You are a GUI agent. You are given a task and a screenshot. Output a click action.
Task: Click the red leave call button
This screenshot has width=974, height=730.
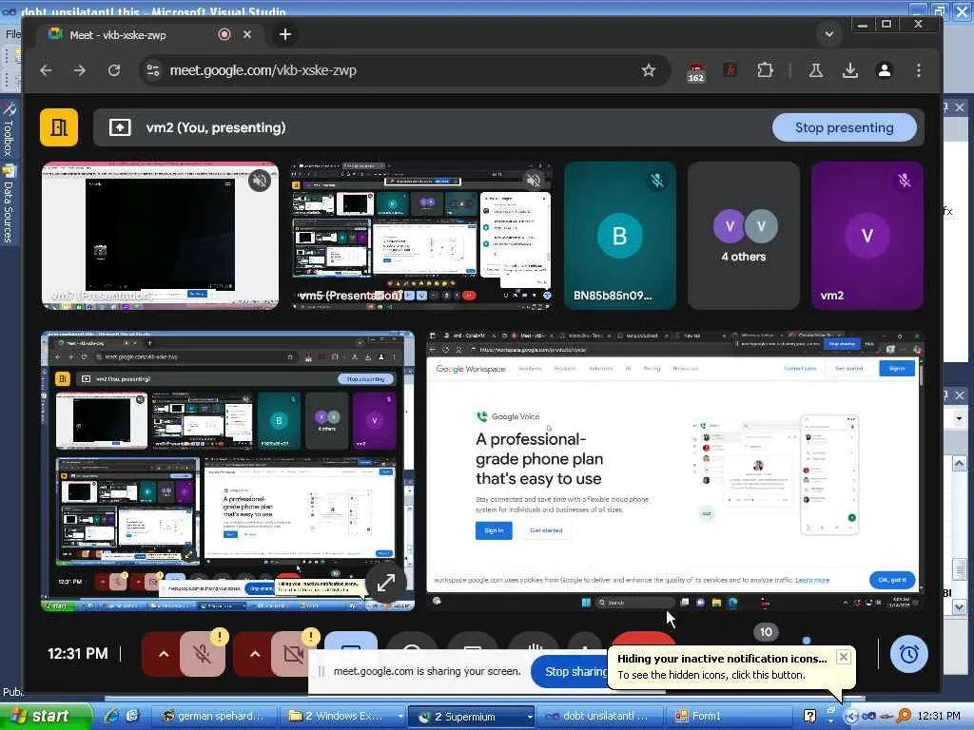[643, 639]
